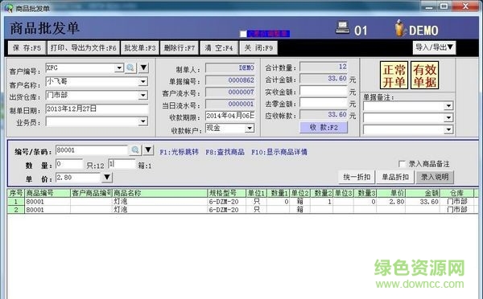Expand the second 单据备注 dropdown
Screen dimensions: 483x299
[448, 118]
